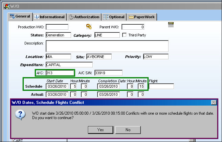Click the Schedule Completion Date field
This screenshot has height=142, width=222.
(x=108, y=86)
